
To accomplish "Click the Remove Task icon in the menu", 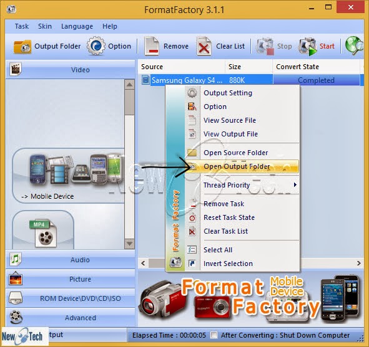I will coord(192,204).
